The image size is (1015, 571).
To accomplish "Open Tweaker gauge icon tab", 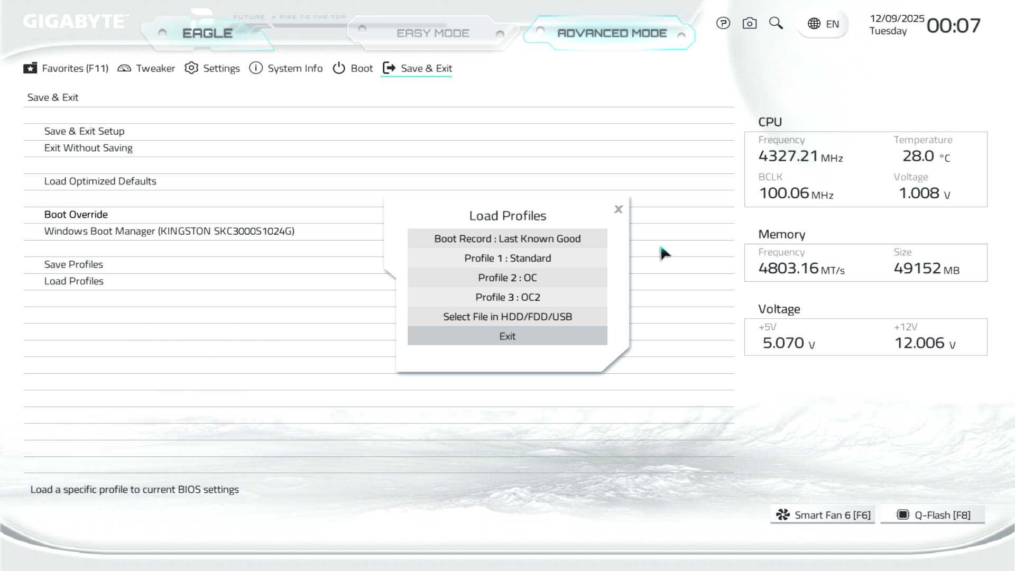I will point(124,68).
